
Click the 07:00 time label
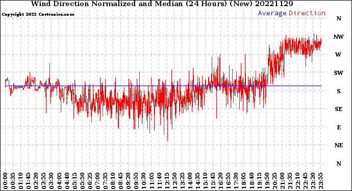97,181
